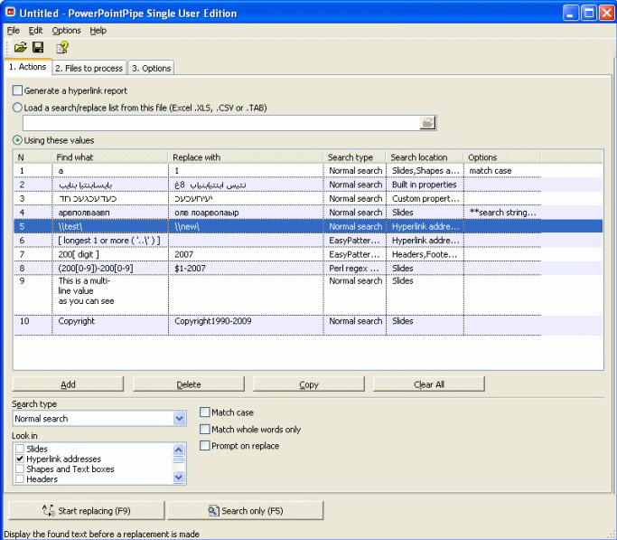Click the PowerPointPipe app icon in title bar
The height and width of the screenshot is (540, 617).
pyautogui.click(x=11, y=13)
